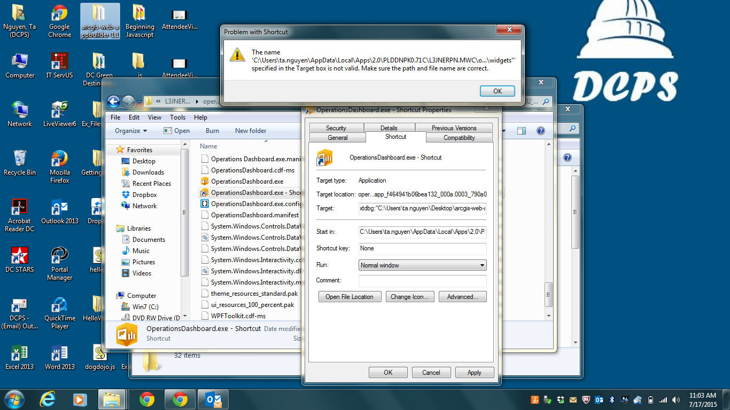Viewport: 730px width, 410px height.
Task: Select the Beginning Javascript desktop folder
Action: [x=139, y=22]
